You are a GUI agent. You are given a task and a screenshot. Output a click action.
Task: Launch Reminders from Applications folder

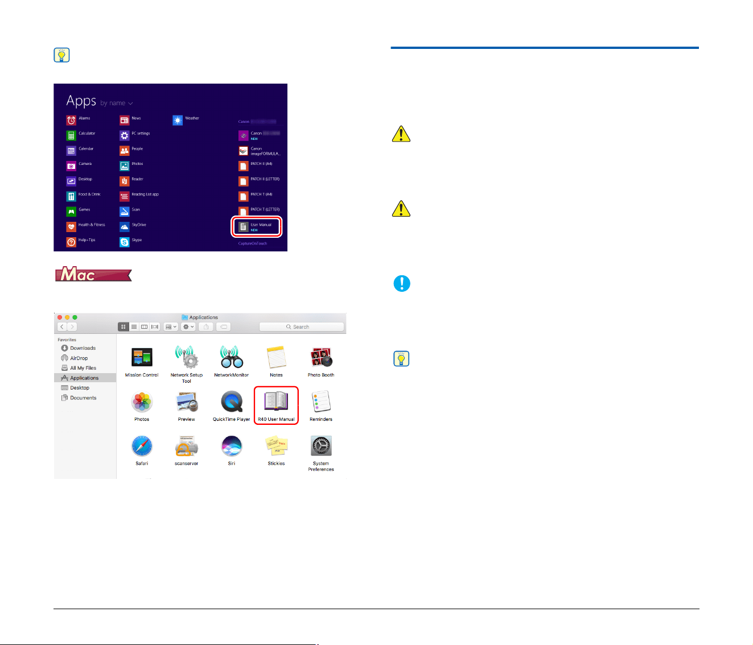click(321, 406)
